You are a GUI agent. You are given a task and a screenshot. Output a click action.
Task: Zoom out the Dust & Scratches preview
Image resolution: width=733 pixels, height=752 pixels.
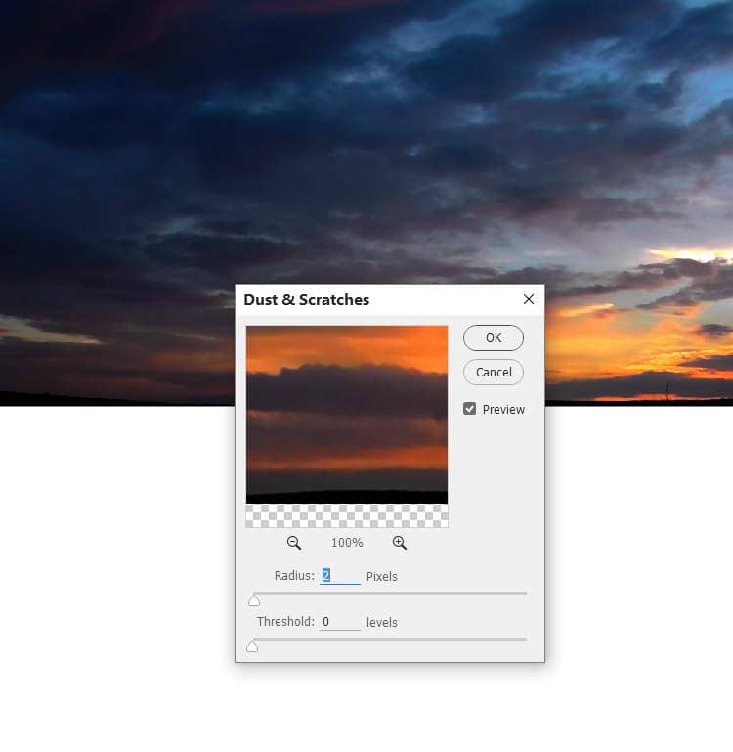pyautogui.click(x=294, y=543)
